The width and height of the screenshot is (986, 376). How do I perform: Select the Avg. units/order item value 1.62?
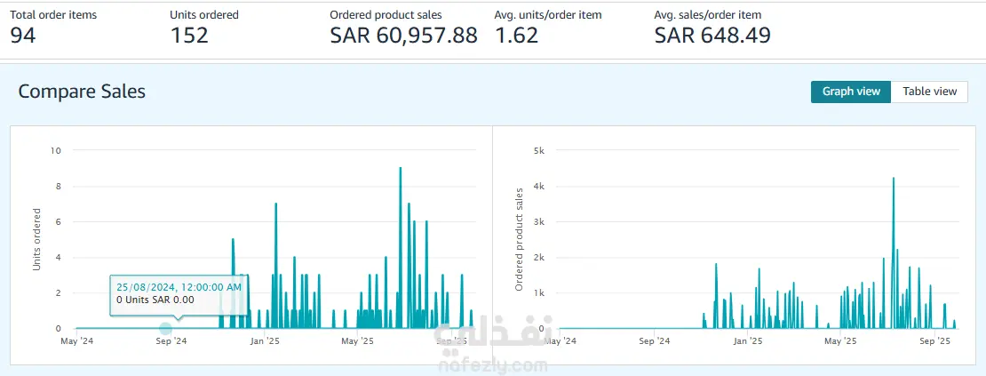518,36
